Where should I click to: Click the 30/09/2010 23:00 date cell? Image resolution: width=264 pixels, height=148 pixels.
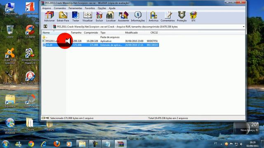(134, 41)
